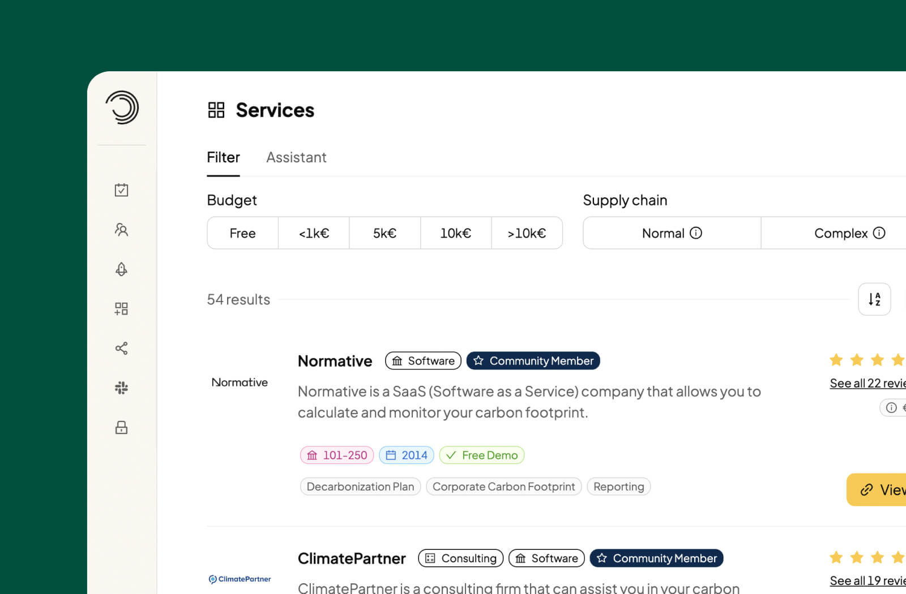
Task: Click ClimatePartner's Software tag
Action: point(546,558)
